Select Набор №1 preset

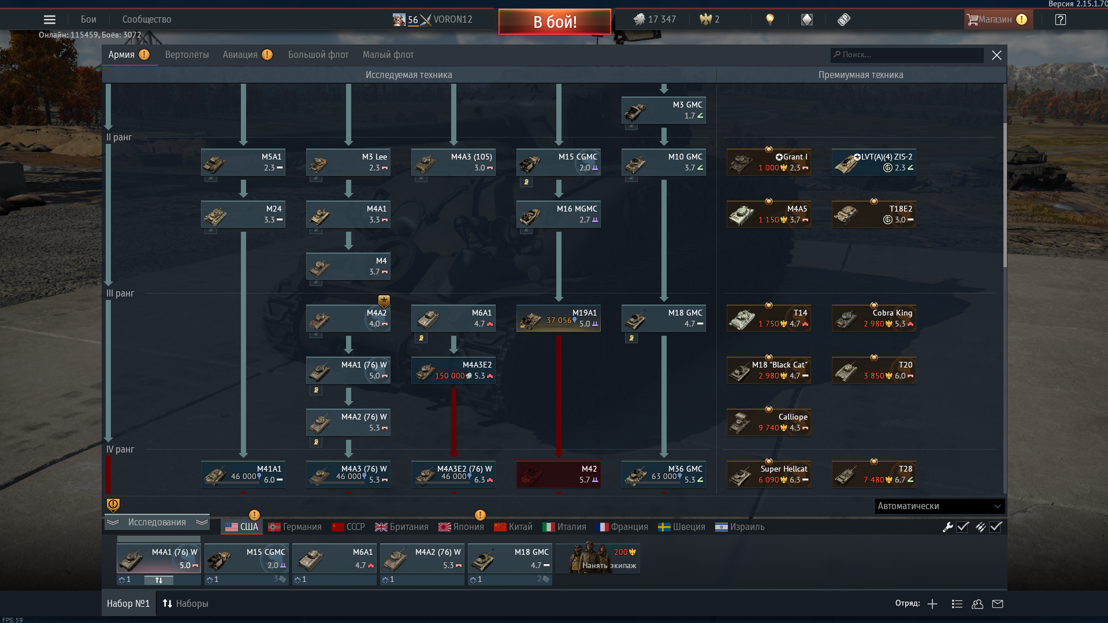[x=128, y=603]
